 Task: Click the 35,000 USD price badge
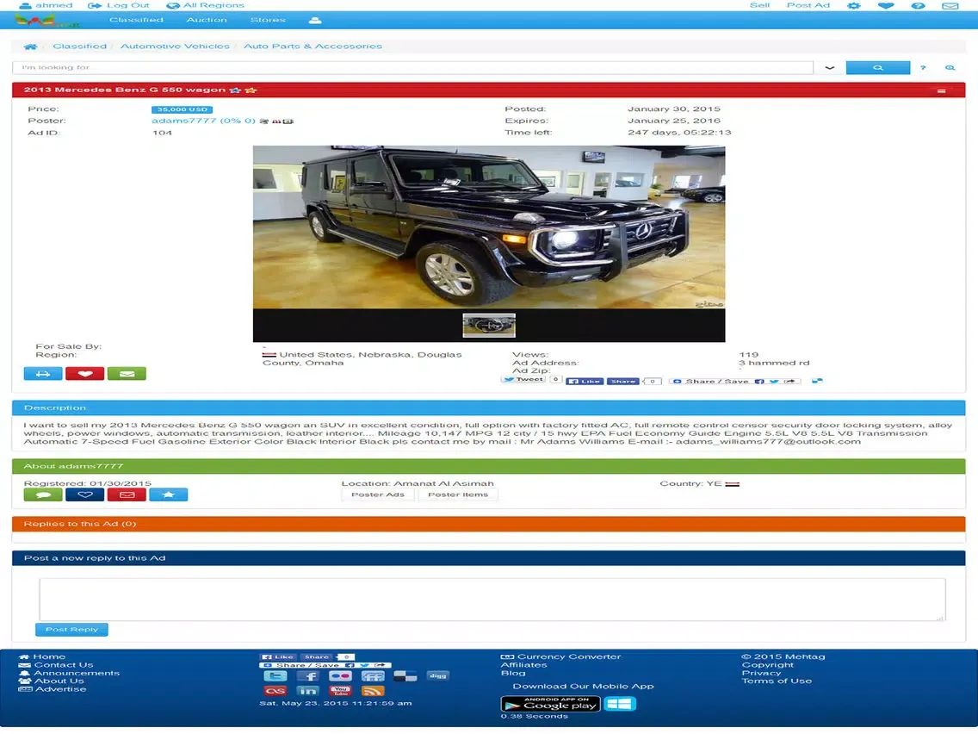tap(182, 109)
